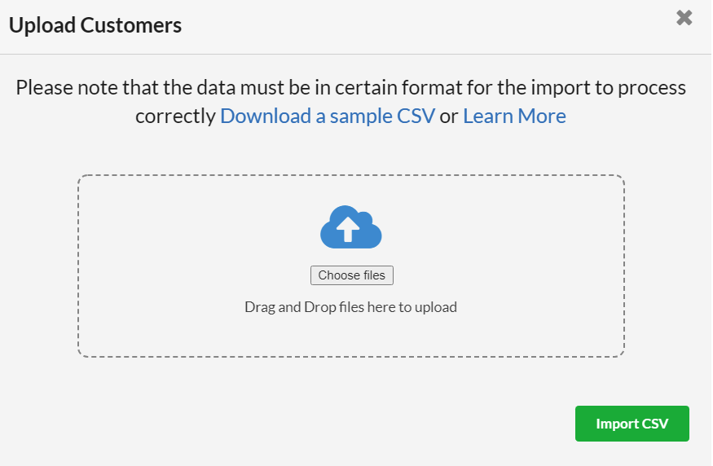Click the Upload Customers dialog title
The height and width of the screenshot is (466, 713).
tap(95, 25)
